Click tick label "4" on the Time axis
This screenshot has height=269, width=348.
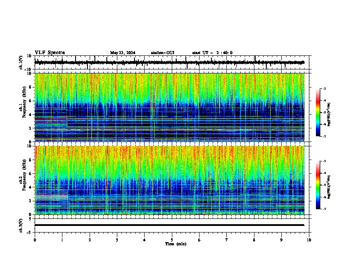(x=144, y=240)
